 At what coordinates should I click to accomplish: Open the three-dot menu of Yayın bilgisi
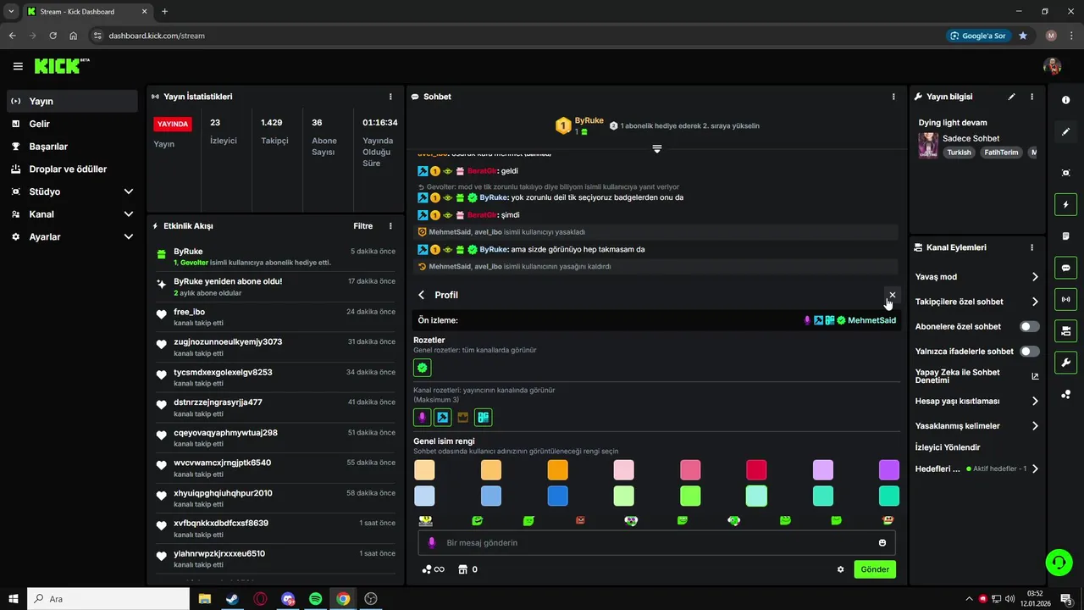coord(1031,97)
